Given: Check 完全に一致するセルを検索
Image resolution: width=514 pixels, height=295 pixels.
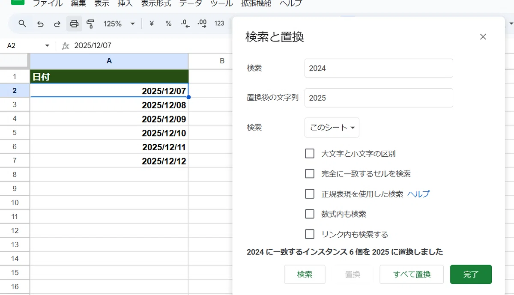Looking at the screenshot, I should click(310, 174).
